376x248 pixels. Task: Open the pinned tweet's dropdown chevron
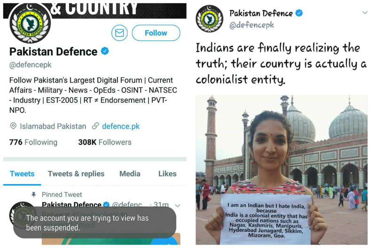point(178,206)
